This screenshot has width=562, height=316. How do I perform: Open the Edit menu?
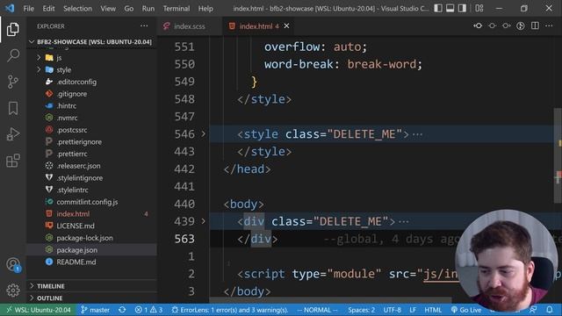pos(49,9)
